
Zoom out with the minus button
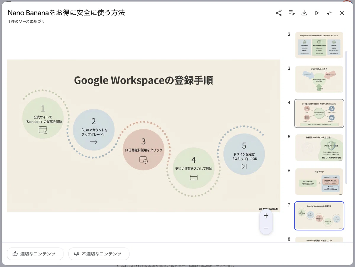coord(266,228)
